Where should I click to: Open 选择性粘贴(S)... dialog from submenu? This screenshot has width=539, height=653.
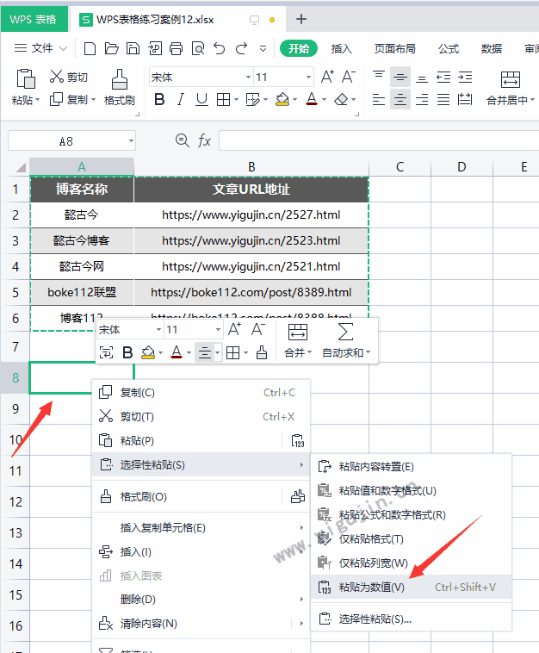[x=412, y=619]
